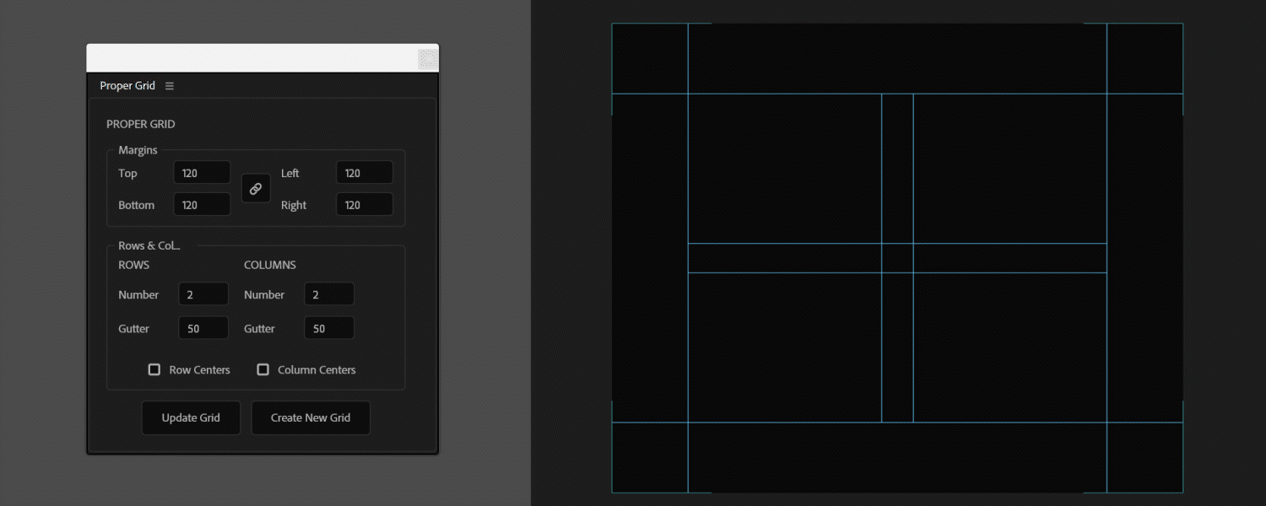This screenshot has width=1266, height=506.
Task: Click the Bottom margin input field
Action: pyautogui.click(x=202, y=205)
